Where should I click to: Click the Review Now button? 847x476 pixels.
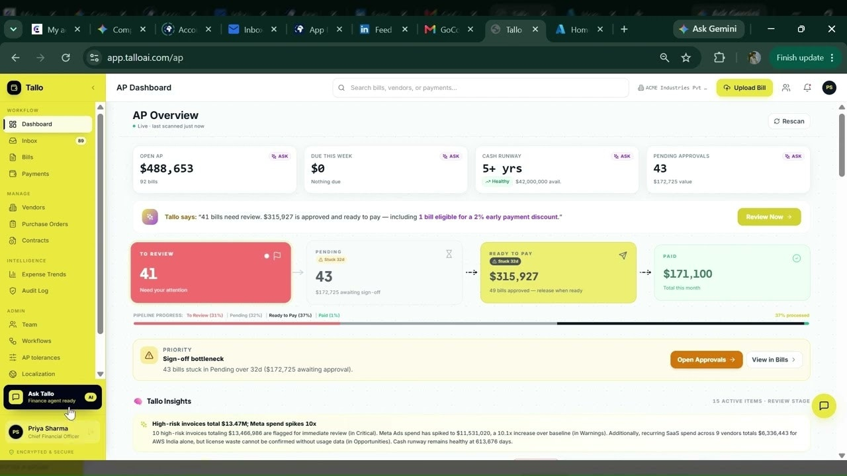[769, 217]
